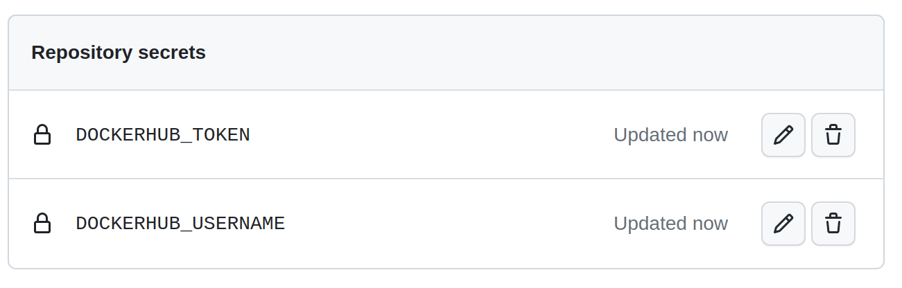Click the timestamp text next to DOCKERHUB_USERNAME's edit button
Image resolution: width=902 pixels, height=288 pixels.
[x=670, y=224]
